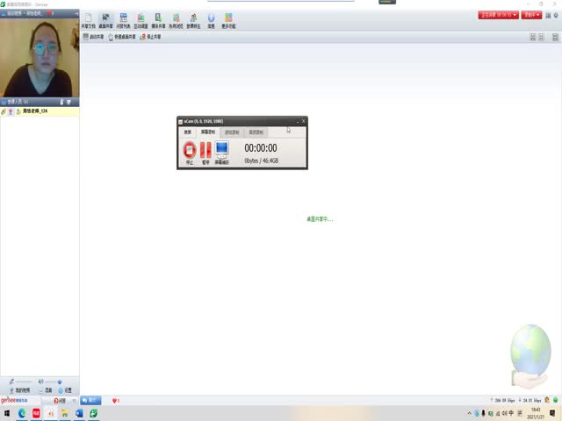
Task: Open the more functions toolbar icon
Action: point(228,20)
